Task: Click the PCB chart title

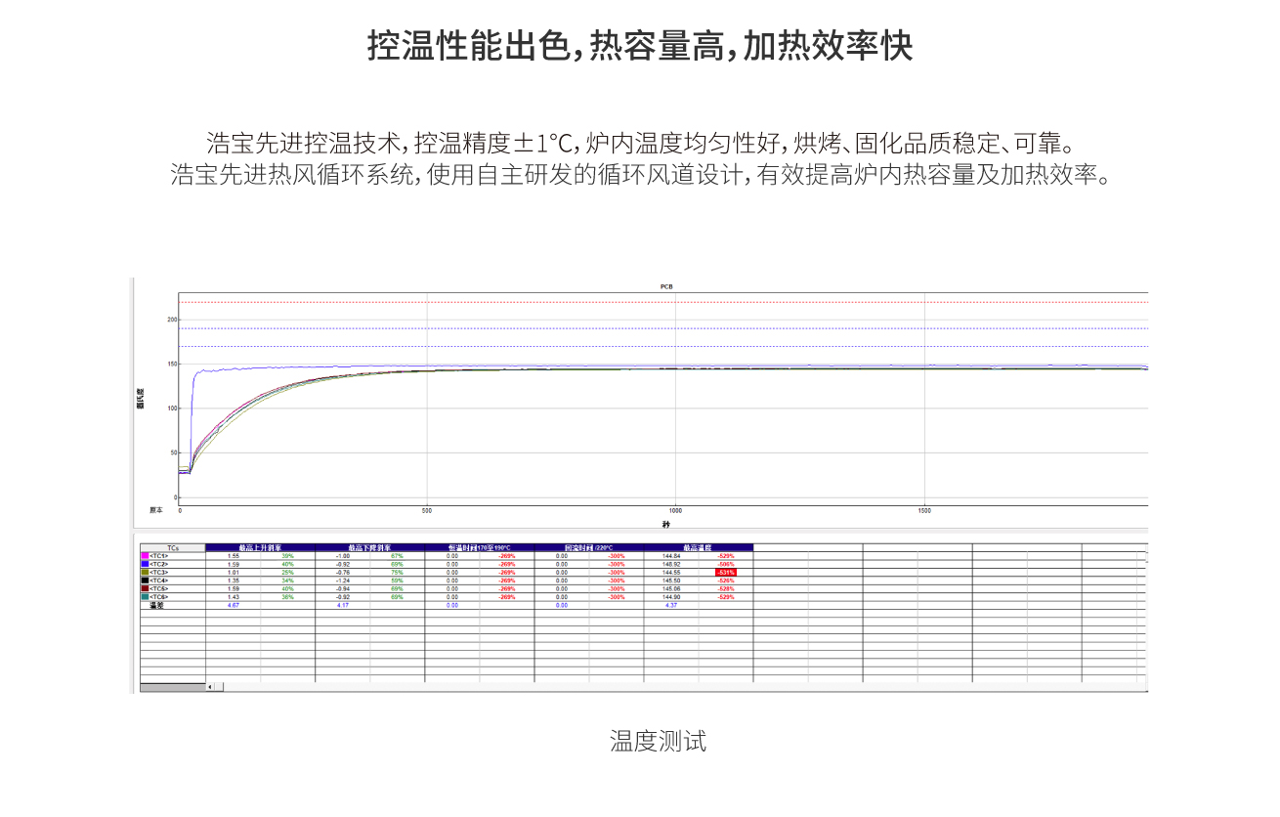Action: coord(666,286)
